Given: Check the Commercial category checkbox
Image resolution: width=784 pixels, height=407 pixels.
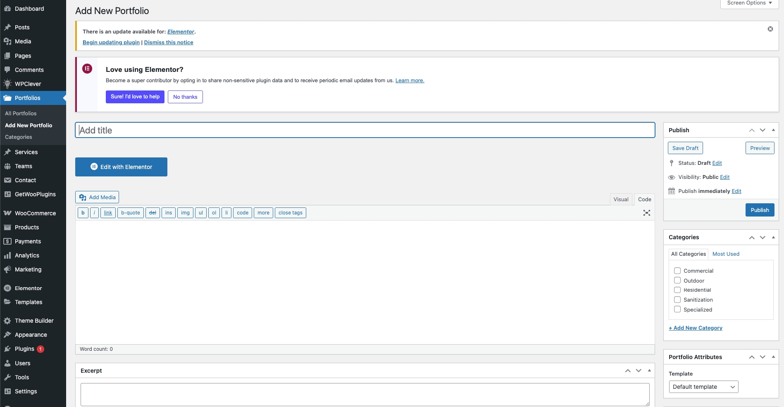Looking at the screenshot, I should pos(677,271).
